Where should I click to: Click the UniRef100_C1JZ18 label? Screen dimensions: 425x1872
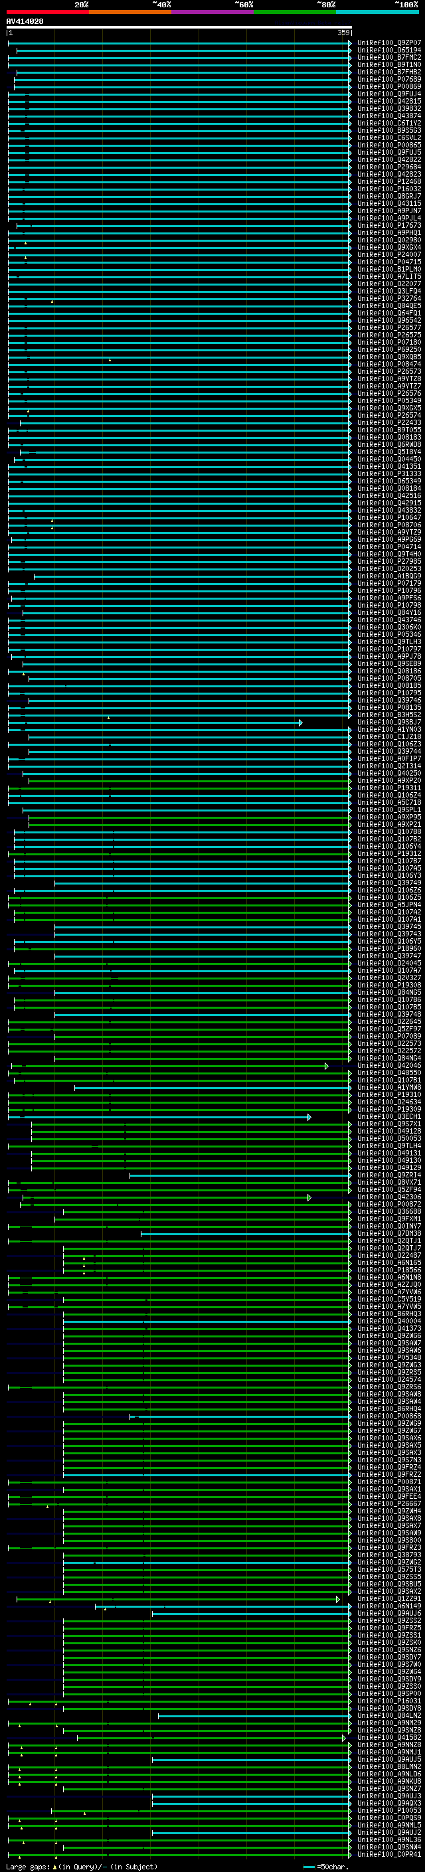click(x=388, y=737)
